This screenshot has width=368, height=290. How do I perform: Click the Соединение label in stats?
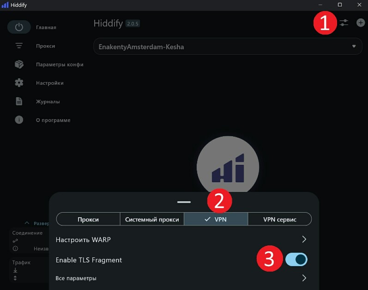(x=27, y=233)
